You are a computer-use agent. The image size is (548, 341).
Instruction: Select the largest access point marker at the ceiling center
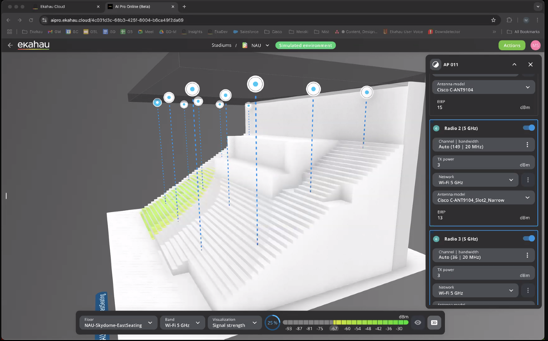255,84
